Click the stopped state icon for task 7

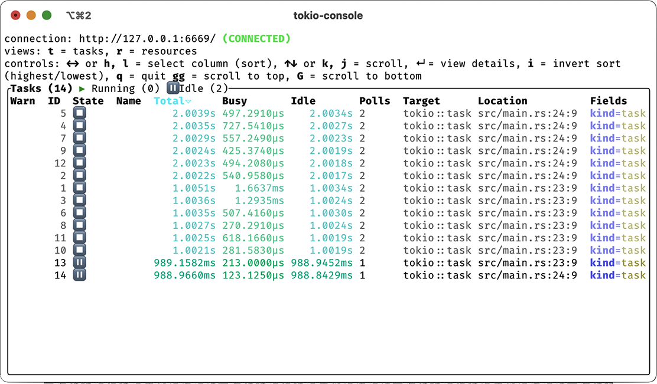[80, 138]
